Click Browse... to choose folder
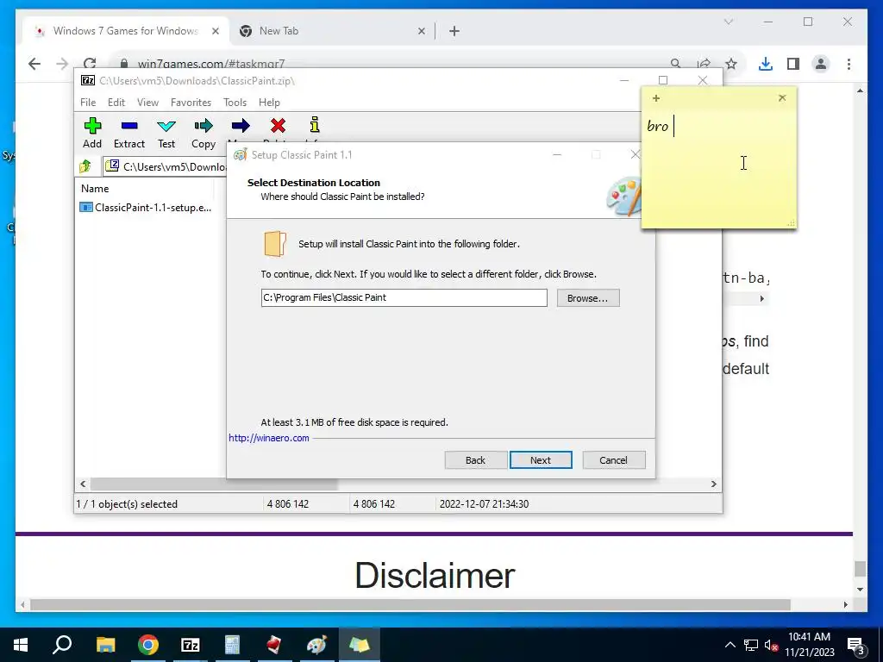The width and height of the screenshot is (883, 662). tap(588, 297)
